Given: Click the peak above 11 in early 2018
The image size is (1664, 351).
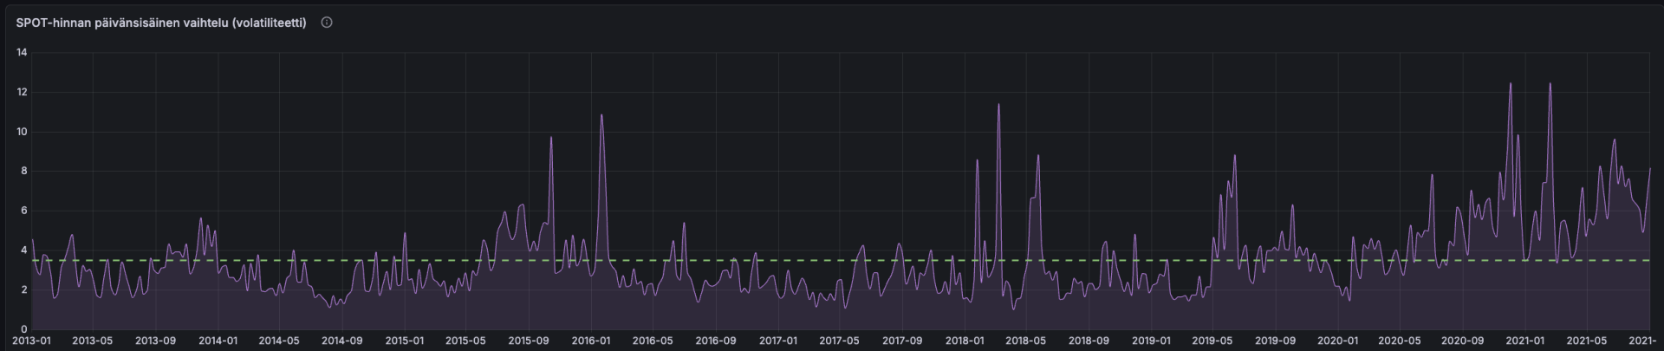Looking at the screenshot, I should coord(998,105).
